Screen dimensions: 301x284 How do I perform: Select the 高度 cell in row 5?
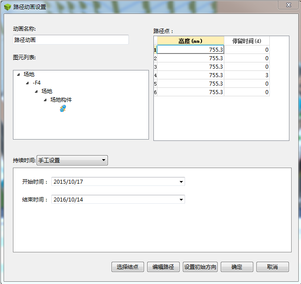tap(190, 83)
